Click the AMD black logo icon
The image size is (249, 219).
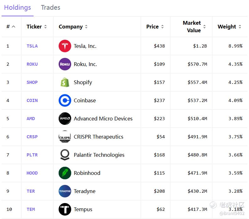pyautogui.click(x=65, y=119)
